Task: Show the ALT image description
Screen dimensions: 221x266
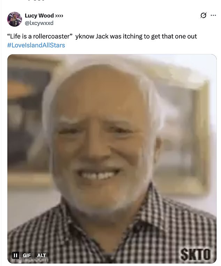Action: 41,255
